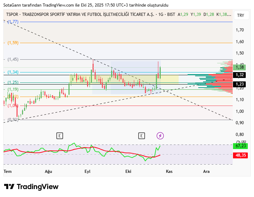Select the 1G interval label

click(161, 14)
